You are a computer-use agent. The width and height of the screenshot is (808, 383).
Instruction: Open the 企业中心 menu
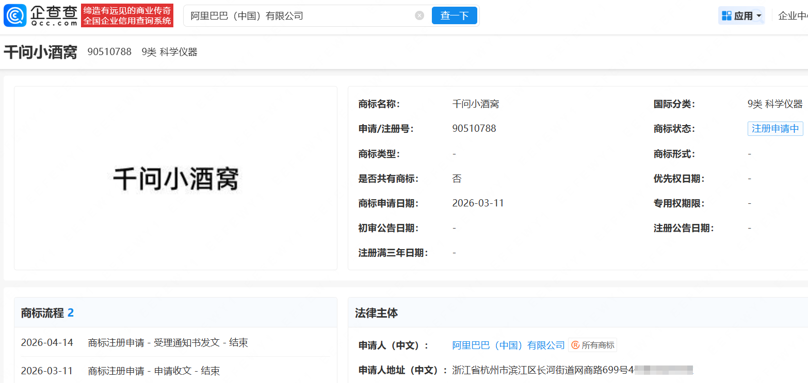click(793, 16)
